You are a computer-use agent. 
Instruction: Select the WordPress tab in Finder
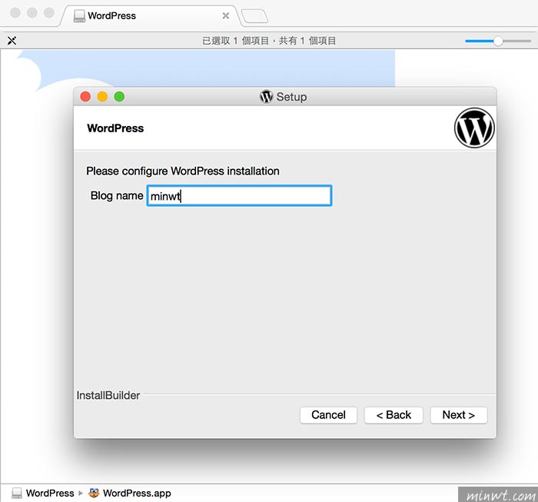point(151,16)
